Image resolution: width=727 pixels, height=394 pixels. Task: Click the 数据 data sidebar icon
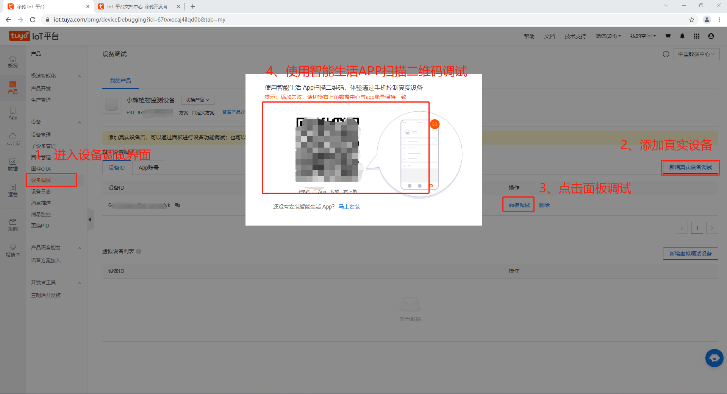click(x=13, y=165)
